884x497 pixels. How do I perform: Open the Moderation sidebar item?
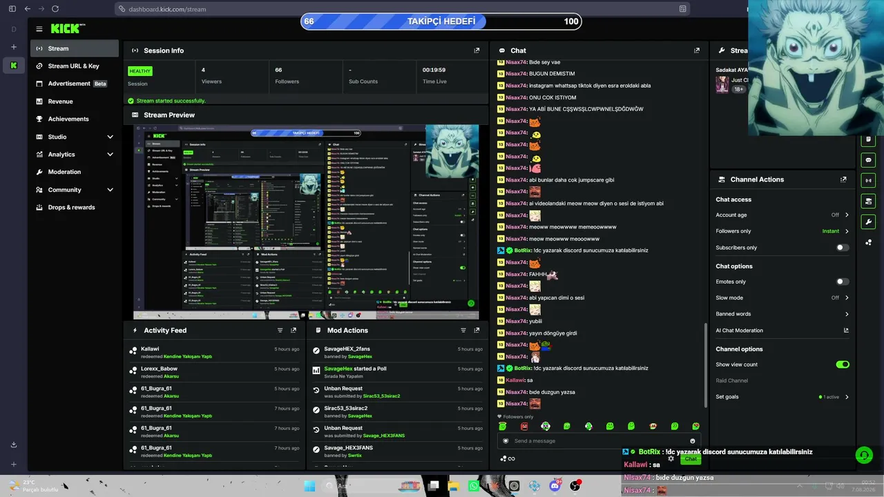[75, 172]
